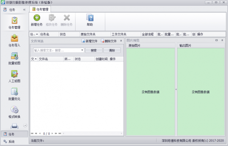Image resolution: width=228 pixels, height=146 pixels.
Task: Click task table 操作 column header
Action: click(x=211, y=35)
